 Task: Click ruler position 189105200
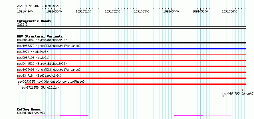[112, 11]
